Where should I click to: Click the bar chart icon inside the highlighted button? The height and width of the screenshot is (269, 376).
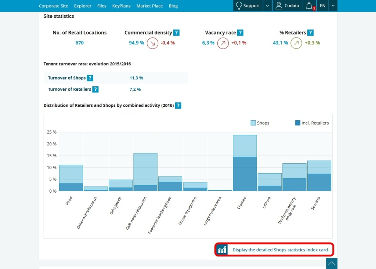(x=222, y=249)
